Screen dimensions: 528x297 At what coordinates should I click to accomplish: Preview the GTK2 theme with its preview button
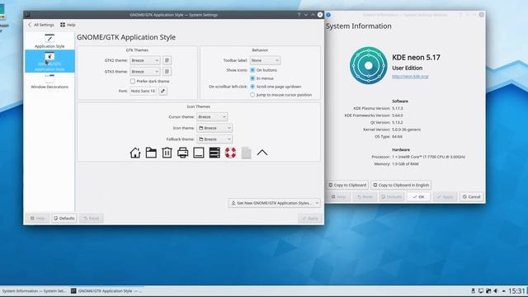click(167, 60)
